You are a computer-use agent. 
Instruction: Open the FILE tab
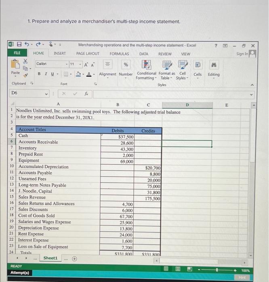[17, 53]
